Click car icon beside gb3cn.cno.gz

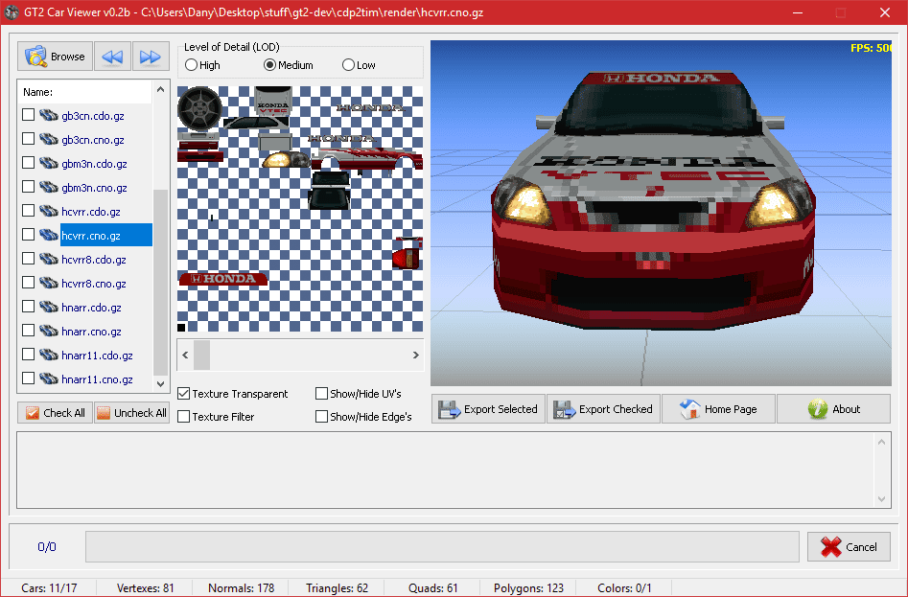point(49,139)
